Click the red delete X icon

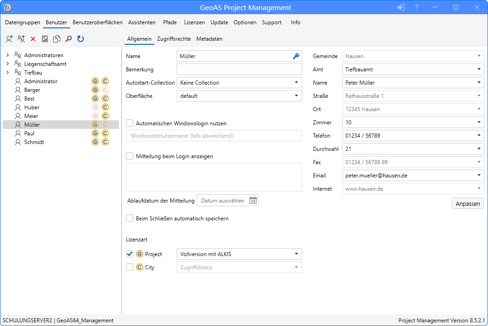(33, 39)
